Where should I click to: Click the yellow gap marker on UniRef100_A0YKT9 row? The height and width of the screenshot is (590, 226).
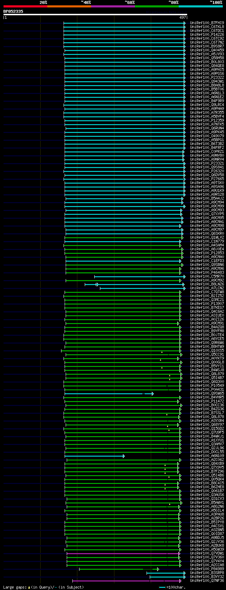click(x=160, y=360)
